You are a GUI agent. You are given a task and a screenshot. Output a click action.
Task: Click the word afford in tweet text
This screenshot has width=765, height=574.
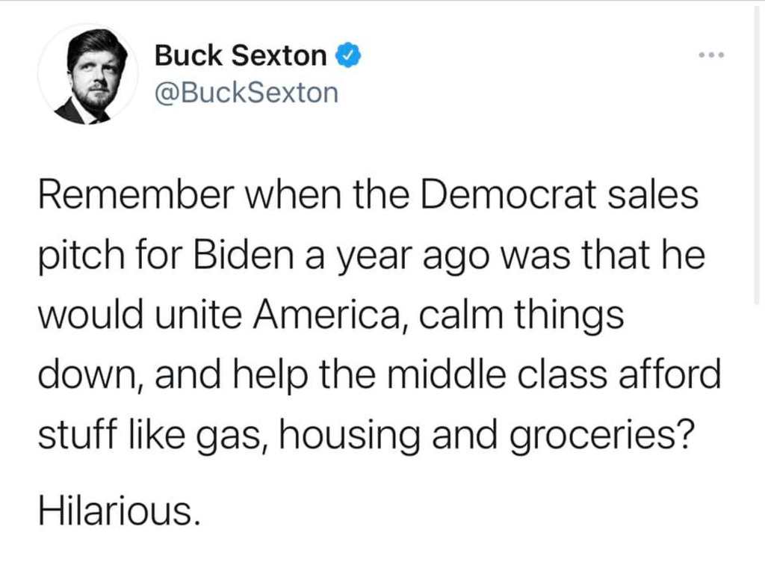670,374
